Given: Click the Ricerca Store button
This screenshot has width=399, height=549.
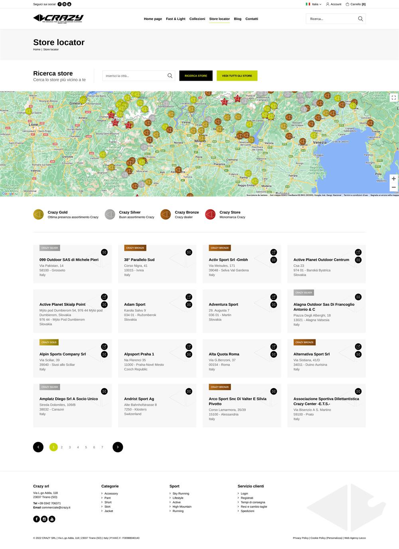Looking at the screenshot, I should click(196, 75).
